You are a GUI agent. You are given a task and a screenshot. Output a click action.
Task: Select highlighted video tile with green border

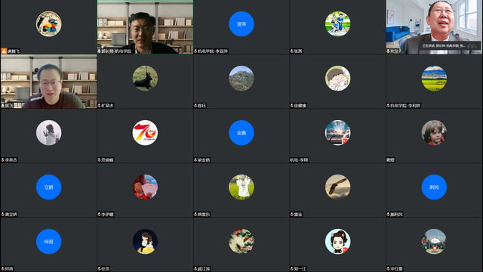click(145, 27)
